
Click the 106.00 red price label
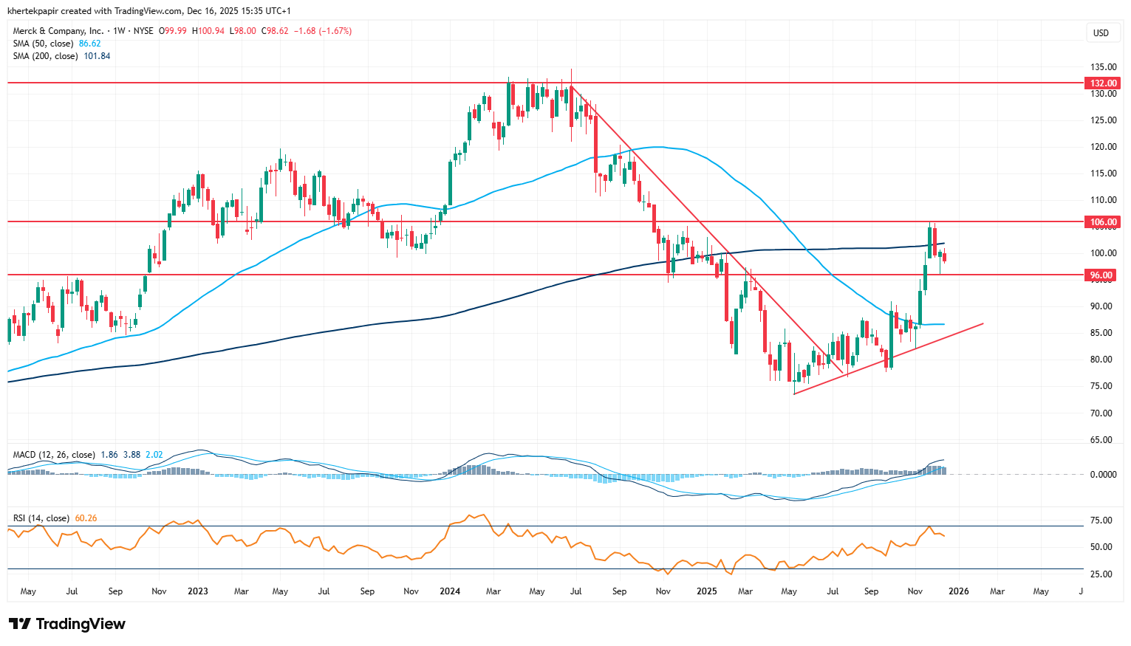(x=1103, y=222)
